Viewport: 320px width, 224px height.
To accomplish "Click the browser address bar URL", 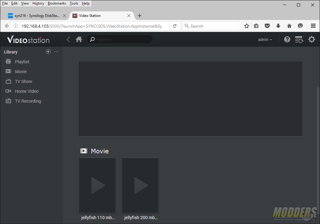I will pos(92,26).
